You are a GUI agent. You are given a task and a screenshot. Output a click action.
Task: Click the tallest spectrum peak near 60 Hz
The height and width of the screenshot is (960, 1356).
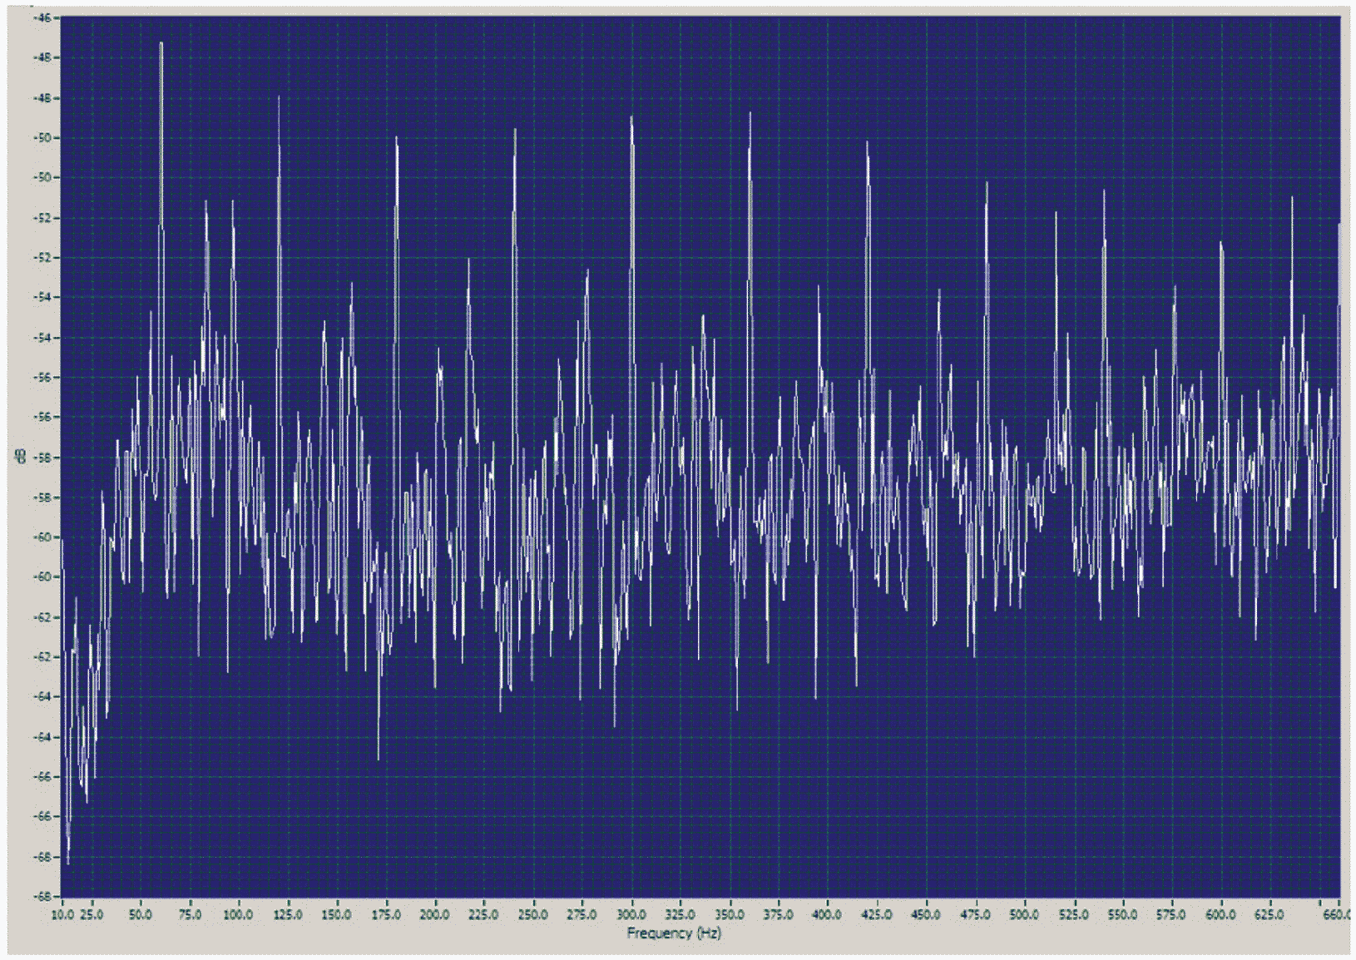[161, 45]
